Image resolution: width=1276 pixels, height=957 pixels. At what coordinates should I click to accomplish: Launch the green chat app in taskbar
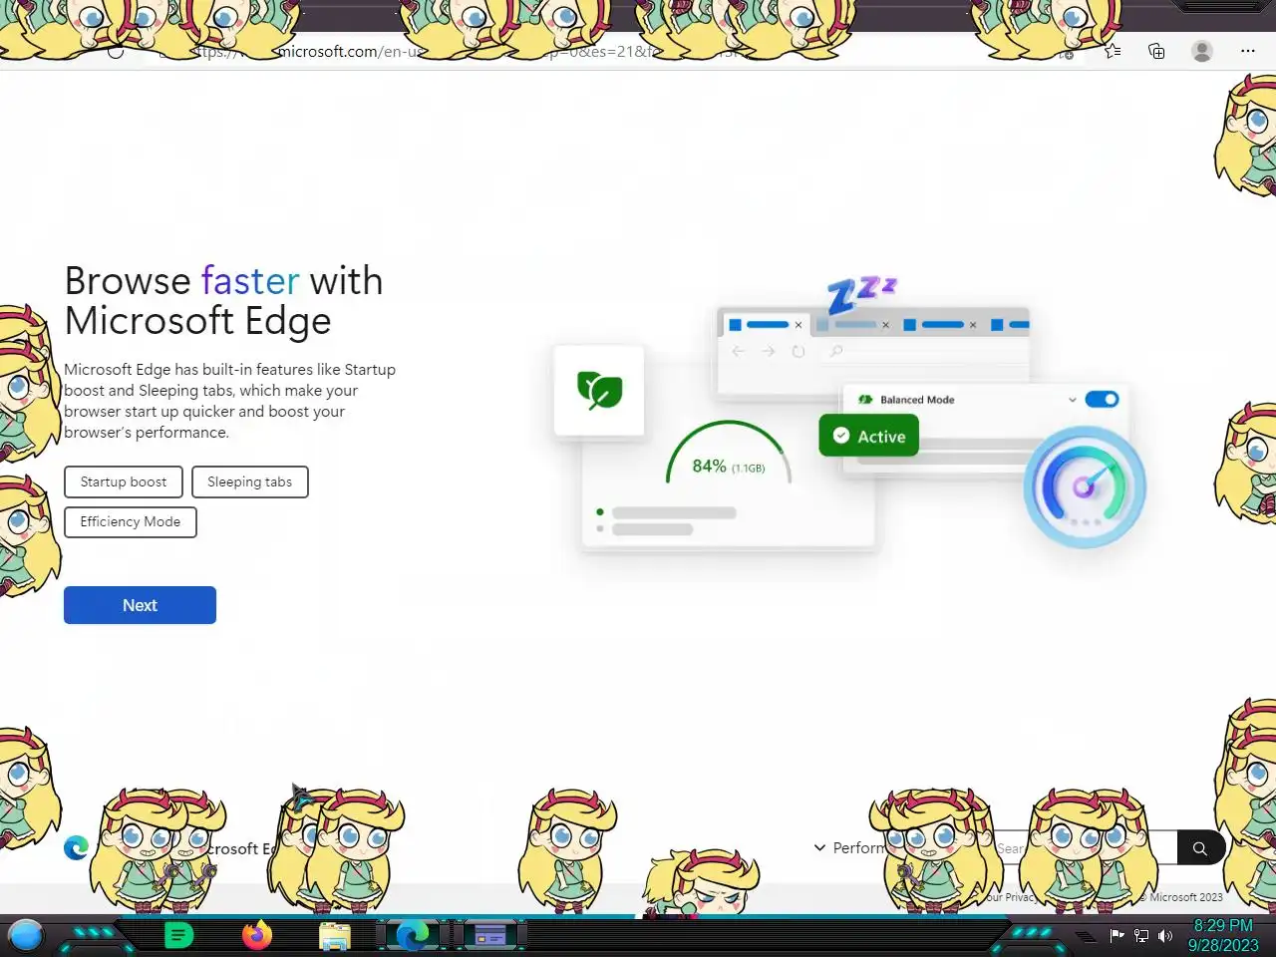[x=178, y=935]
